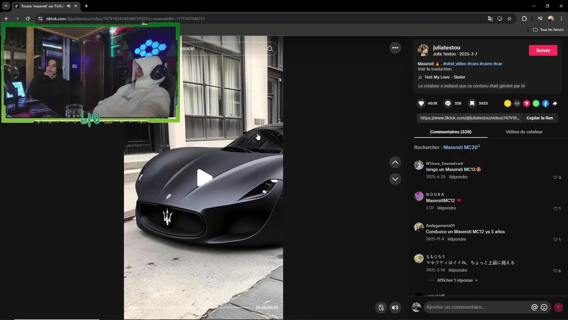The height and width of the screenshot is (320, 568).
Task: Select the Commentaires (328) tab
Action: pyautogui.click(x=450, y=132)
